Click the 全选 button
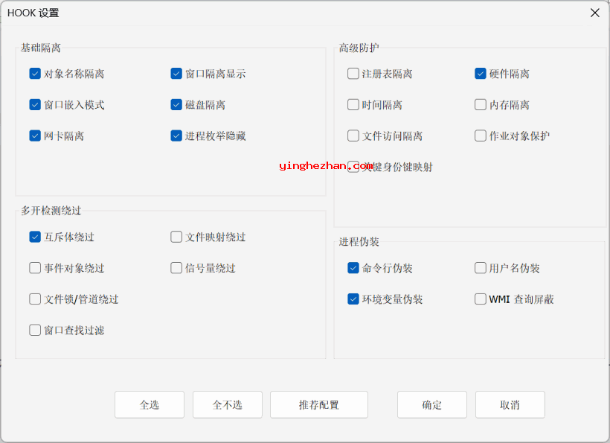610x443 pixels. tap(150, 405)
